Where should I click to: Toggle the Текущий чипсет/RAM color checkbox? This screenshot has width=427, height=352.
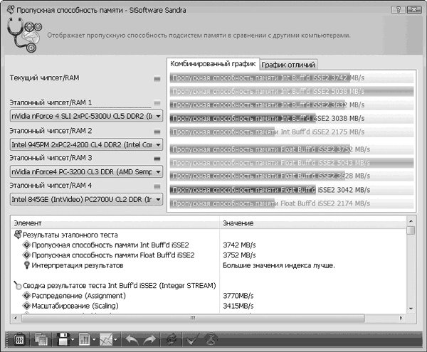[157, 79]
